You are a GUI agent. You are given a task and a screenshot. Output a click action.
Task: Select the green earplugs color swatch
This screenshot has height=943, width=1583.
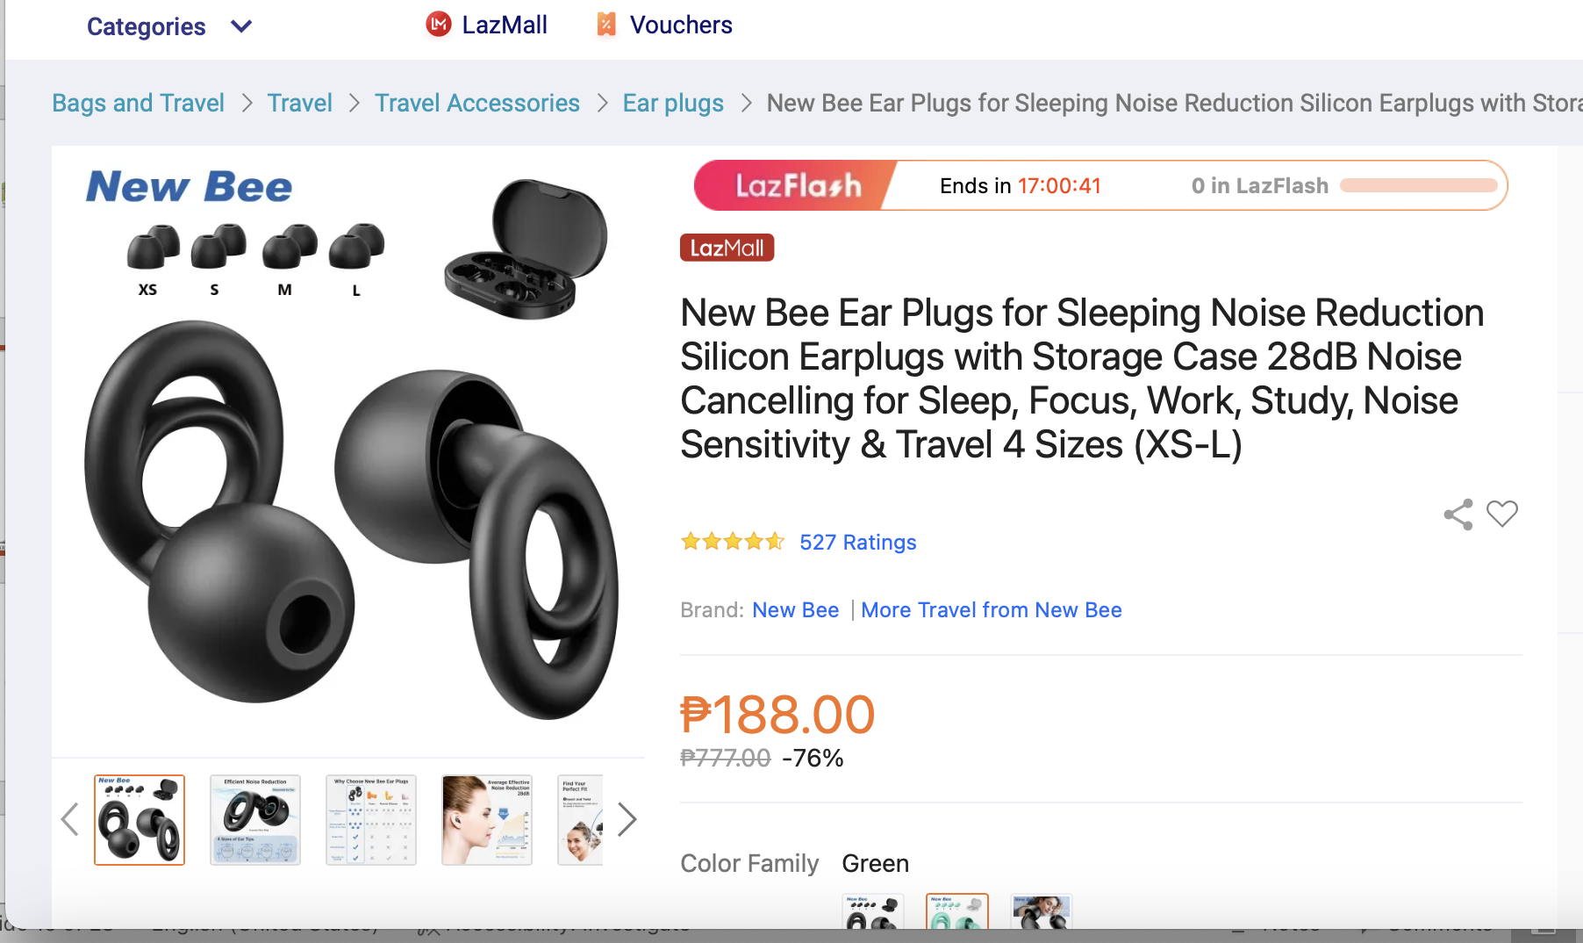[956, 911]
